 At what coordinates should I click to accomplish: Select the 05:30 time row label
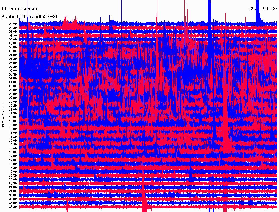click(13, 67)
